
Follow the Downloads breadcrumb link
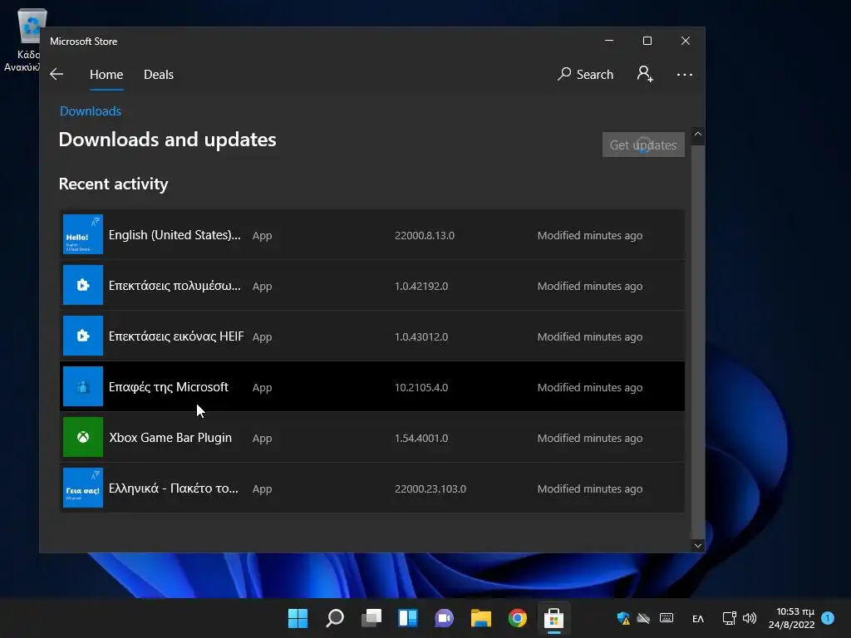90,111
